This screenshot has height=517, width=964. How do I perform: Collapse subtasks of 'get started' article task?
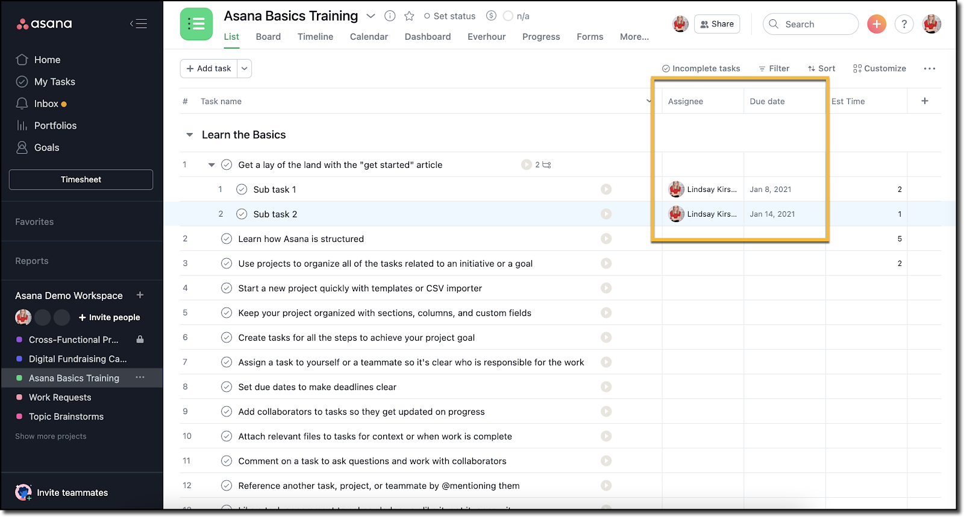pos(211,165)
